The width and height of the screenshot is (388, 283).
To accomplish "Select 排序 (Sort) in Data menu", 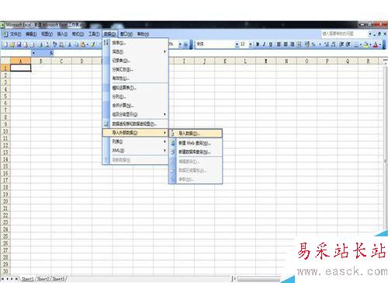I will pyautogui.click(x=135, y=43).
